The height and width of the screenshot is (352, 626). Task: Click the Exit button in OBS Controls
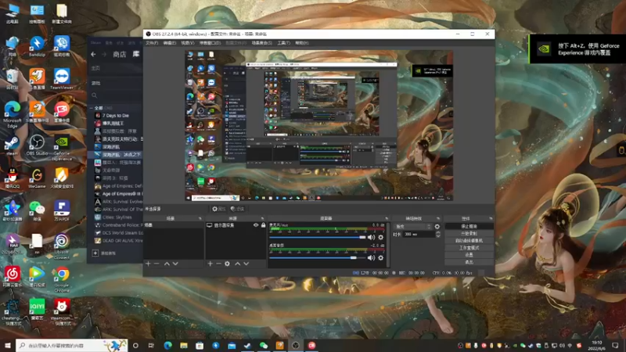(469, 262)
